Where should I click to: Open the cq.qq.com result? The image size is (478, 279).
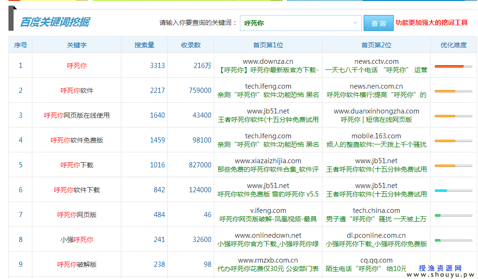[x=376, y=260]
